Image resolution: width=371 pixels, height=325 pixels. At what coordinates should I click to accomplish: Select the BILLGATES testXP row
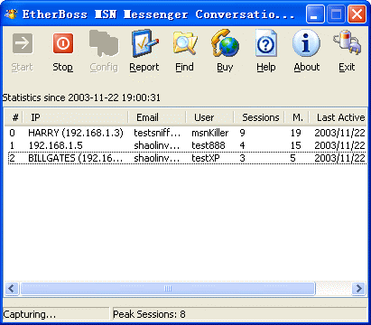187,158
